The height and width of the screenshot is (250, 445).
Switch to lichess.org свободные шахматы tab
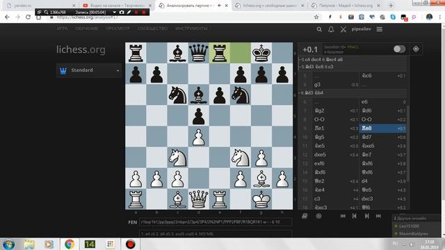(270, 6)
